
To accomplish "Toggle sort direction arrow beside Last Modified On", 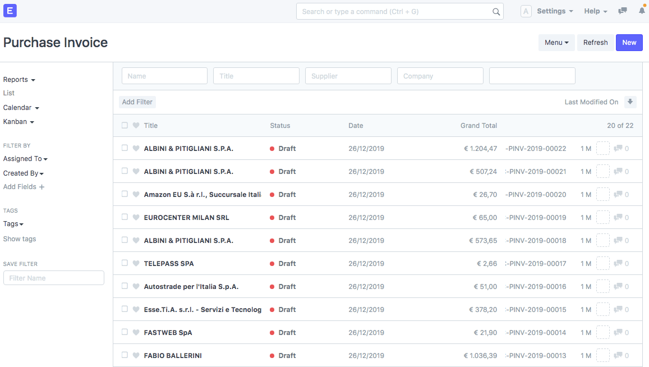I will click(630, 102).
